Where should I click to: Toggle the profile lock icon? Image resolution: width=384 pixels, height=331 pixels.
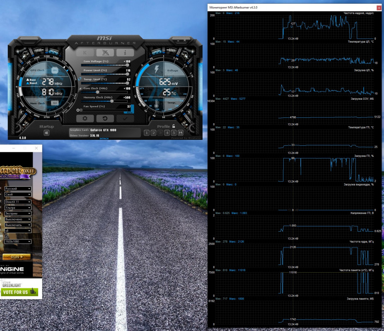click(174, 126)
